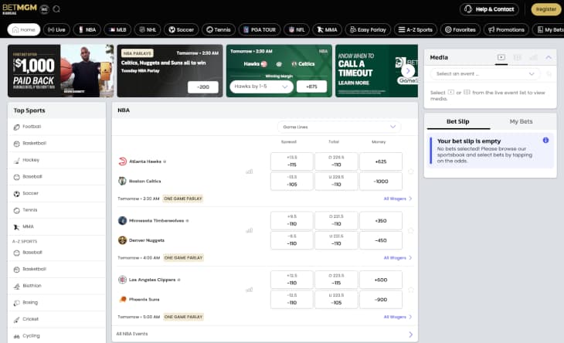
Task: Click the search magnifier icon in the header
Action: (x=56, y=9)
